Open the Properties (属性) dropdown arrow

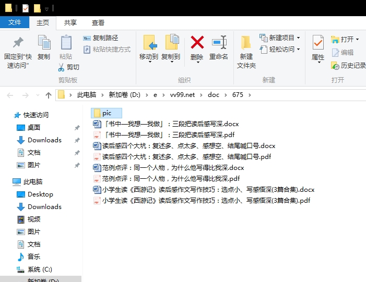point(319,62)
